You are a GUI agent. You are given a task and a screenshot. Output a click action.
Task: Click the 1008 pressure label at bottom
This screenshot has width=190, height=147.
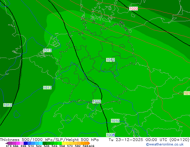click(x=110, y=135)
